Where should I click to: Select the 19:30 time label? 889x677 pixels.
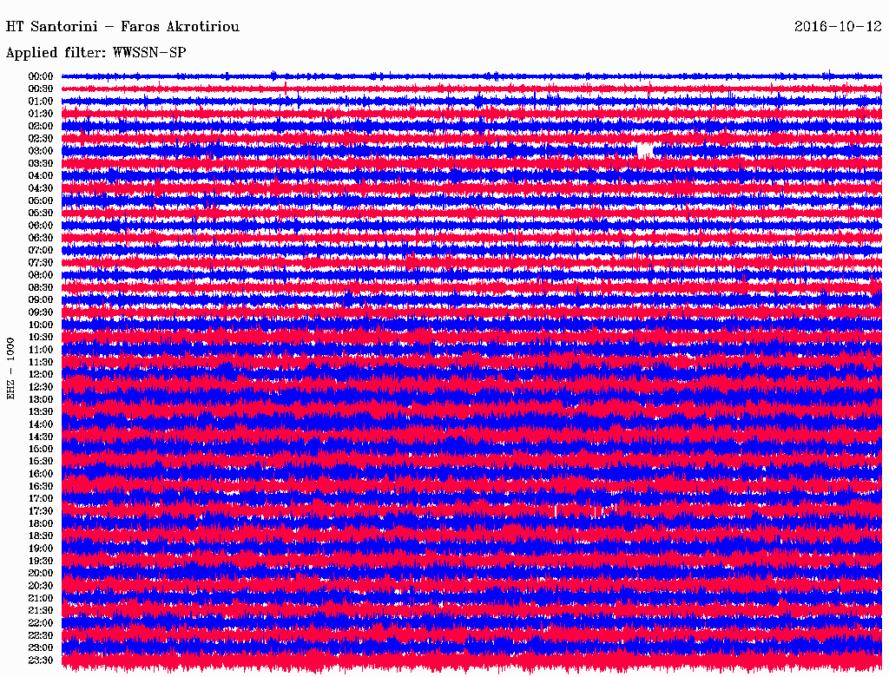41,562
